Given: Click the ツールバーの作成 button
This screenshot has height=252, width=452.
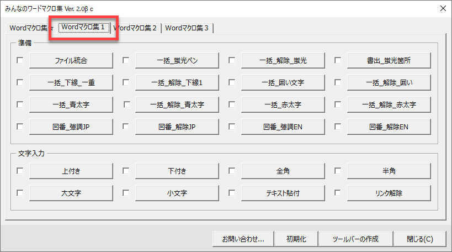Looking at the screenshot, I should pos(355,239).
